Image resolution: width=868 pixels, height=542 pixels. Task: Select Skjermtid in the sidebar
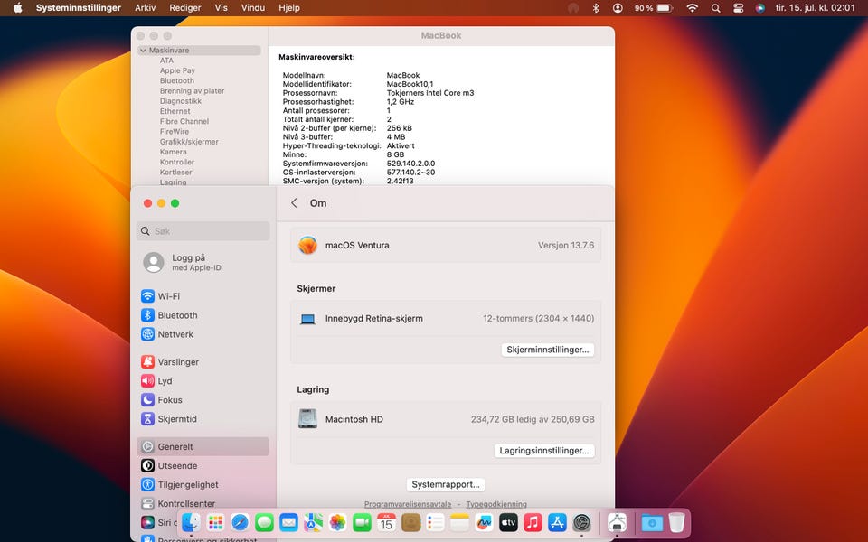(176, 419)
